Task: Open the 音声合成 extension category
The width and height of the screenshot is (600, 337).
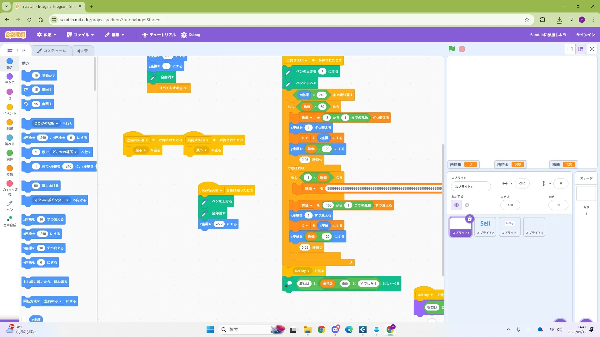Action: (x=10, y=221)
